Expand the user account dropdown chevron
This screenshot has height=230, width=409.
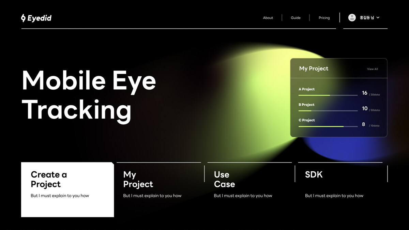pyautogui.click(x=378, y=18)
